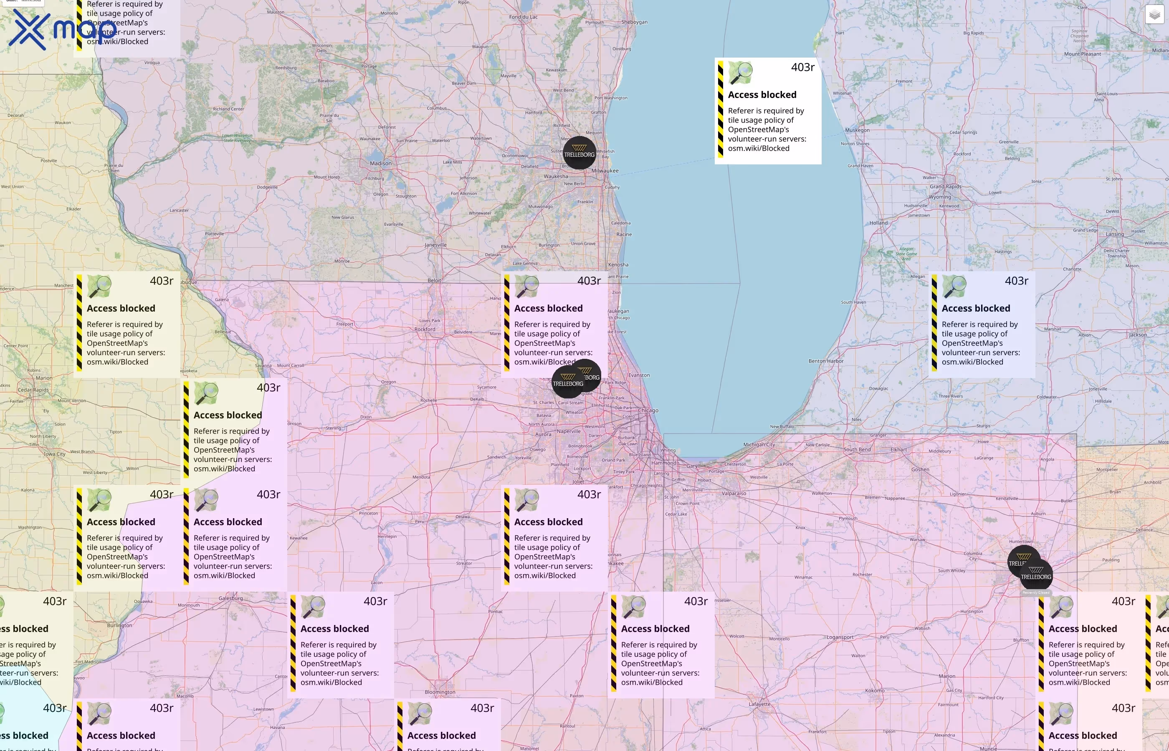Select the Trelleborg marker near Milwaukee

(579, 153)
